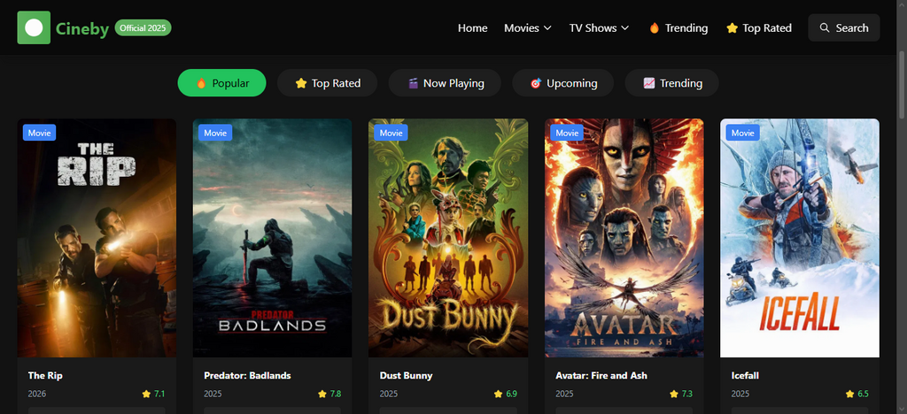
Task: Click the target icon in Upcoming pill
Action: tap(536, 83)
